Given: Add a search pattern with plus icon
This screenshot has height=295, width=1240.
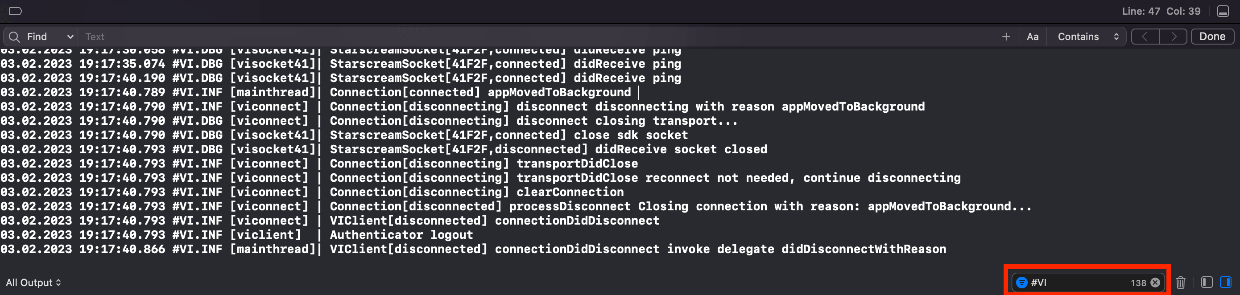Looking at the screenshot, I should (1005, 37).
